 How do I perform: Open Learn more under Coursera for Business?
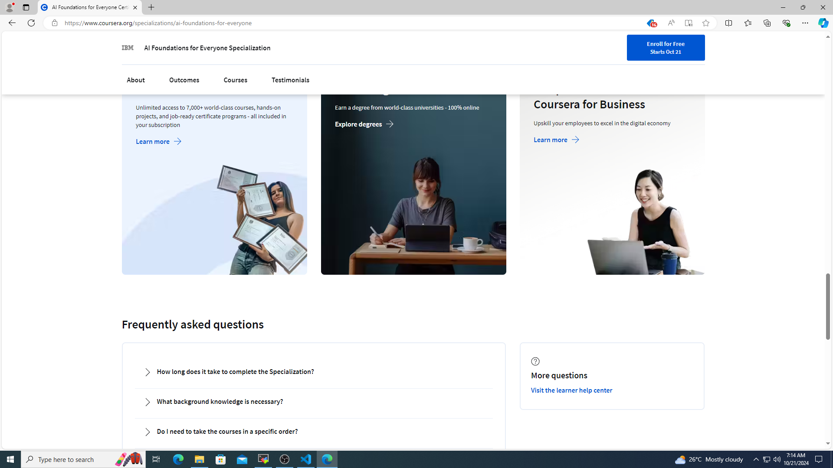click(557, 140)
